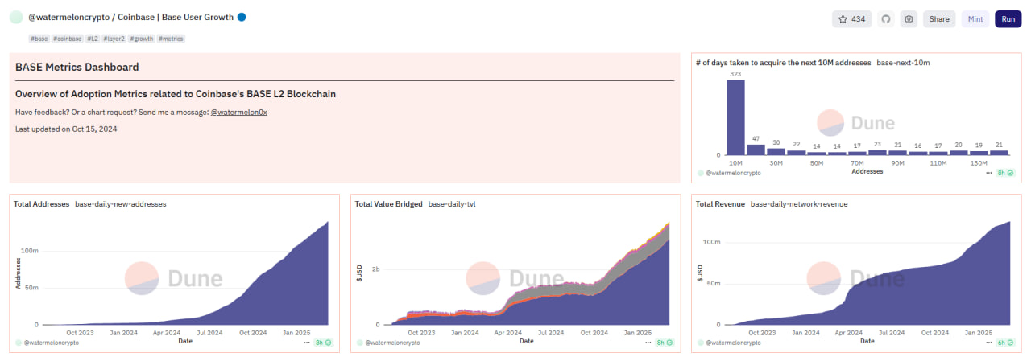Open @watermeloncrypto author under Total Revenue chart

point(734,343)
